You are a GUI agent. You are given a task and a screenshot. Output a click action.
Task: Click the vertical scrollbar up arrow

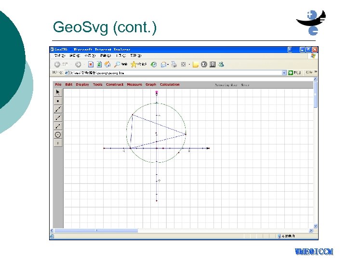coord(315,79)
